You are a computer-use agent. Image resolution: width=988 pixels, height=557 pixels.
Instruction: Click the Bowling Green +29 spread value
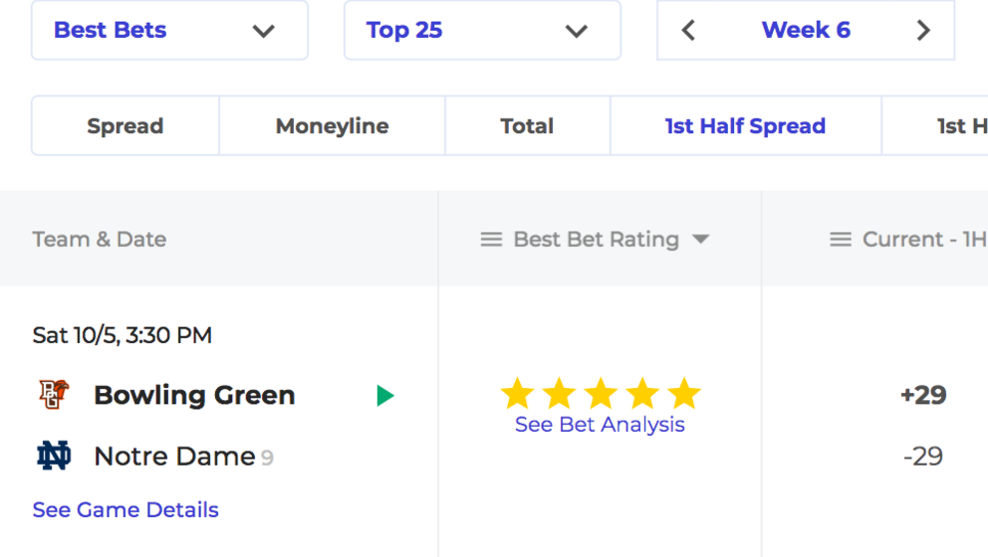(x=923, y=395)
